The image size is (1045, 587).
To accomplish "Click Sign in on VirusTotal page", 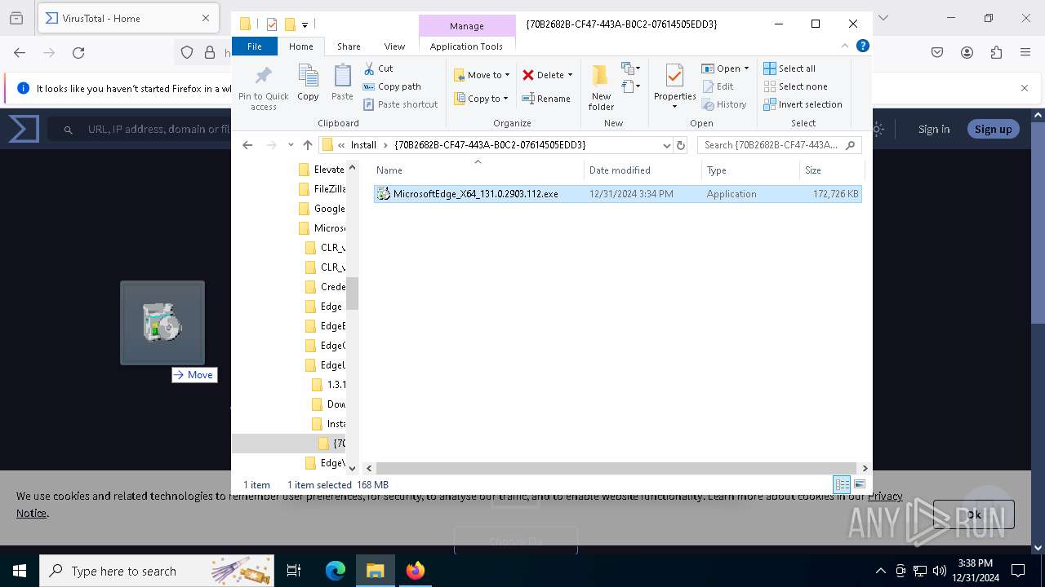I will point(933,129).
